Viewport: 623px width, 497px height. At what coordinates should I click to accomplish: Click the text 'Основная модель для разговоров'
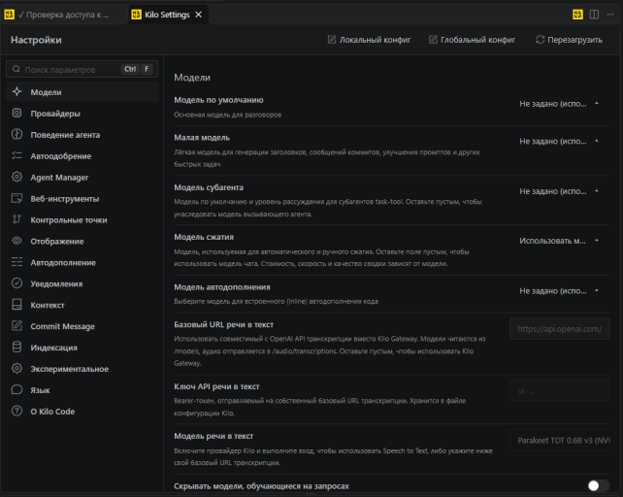click(228, 115)
